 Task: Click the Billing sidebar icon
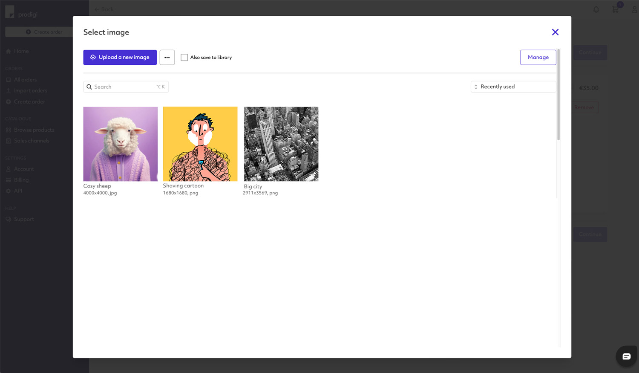click(x=9, y=180)
